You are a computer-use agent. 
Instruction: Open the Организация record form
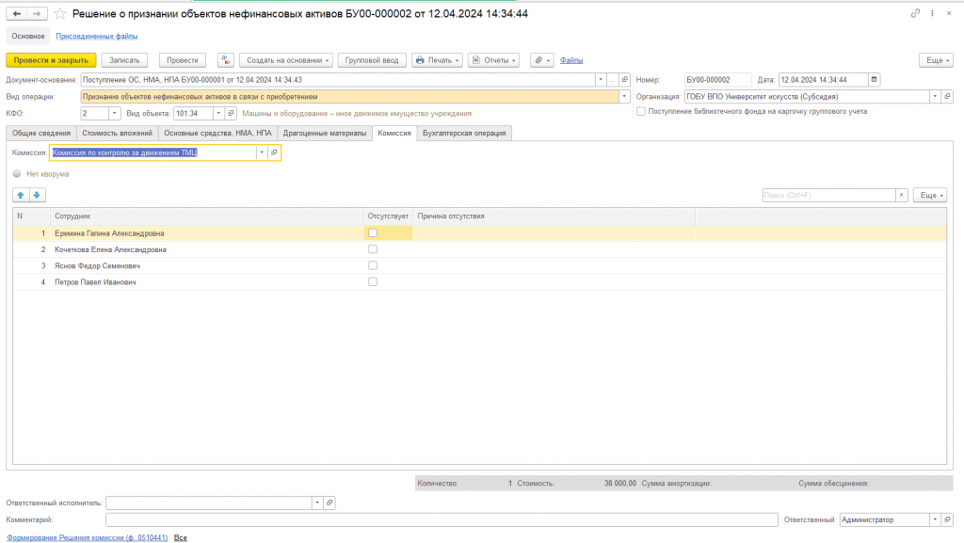(947, 96)
